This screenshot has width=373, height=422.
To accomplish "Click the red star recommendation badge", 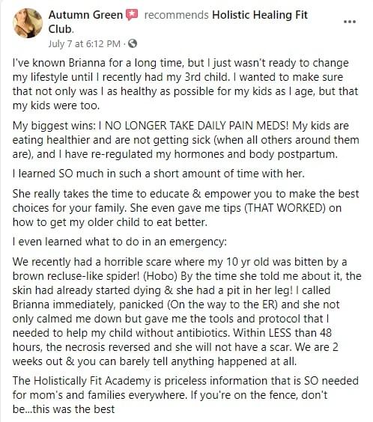I will tap(132, 15).
